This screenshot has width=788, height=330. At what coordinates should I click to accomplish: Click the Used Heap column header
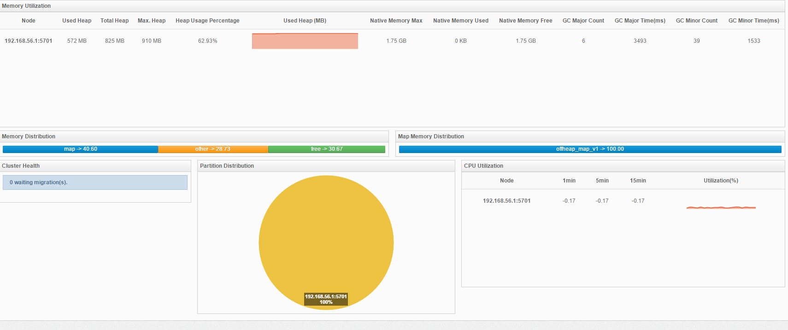[x=77, y=21]
